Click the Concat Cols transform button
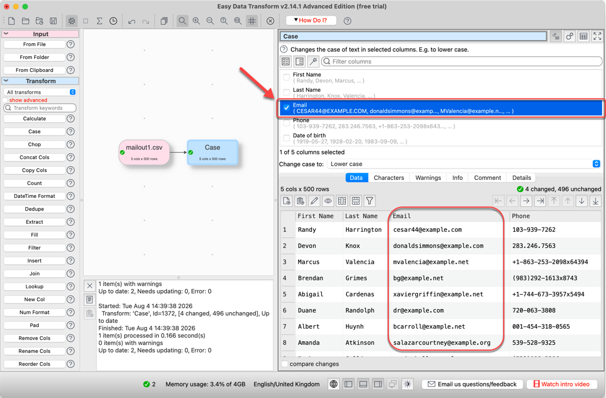The width and height of the screenshot is (606, 398). [x=35, y=157]
